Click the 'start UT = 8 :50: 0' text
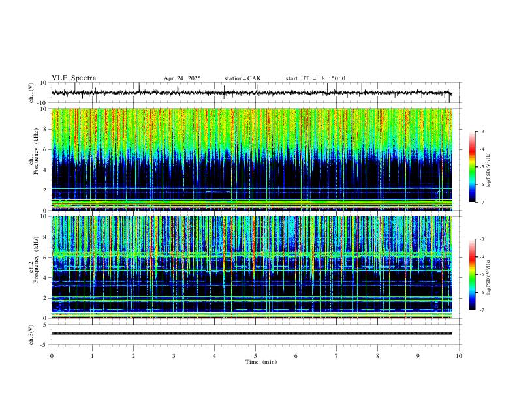 click(x=315, y=78)
